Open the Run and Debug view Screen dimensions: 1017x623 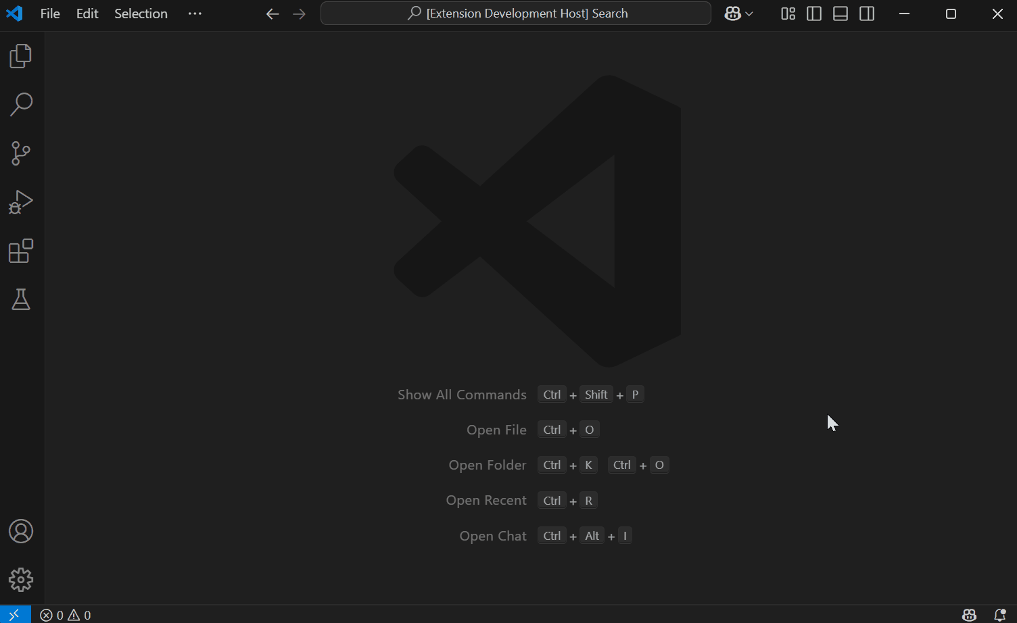[x=21, y=202]
